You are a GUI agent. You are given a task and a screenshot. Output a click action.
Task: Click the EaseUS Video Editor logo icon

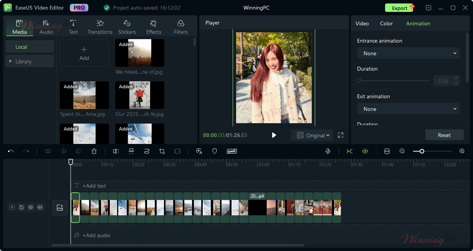point(7,8)
